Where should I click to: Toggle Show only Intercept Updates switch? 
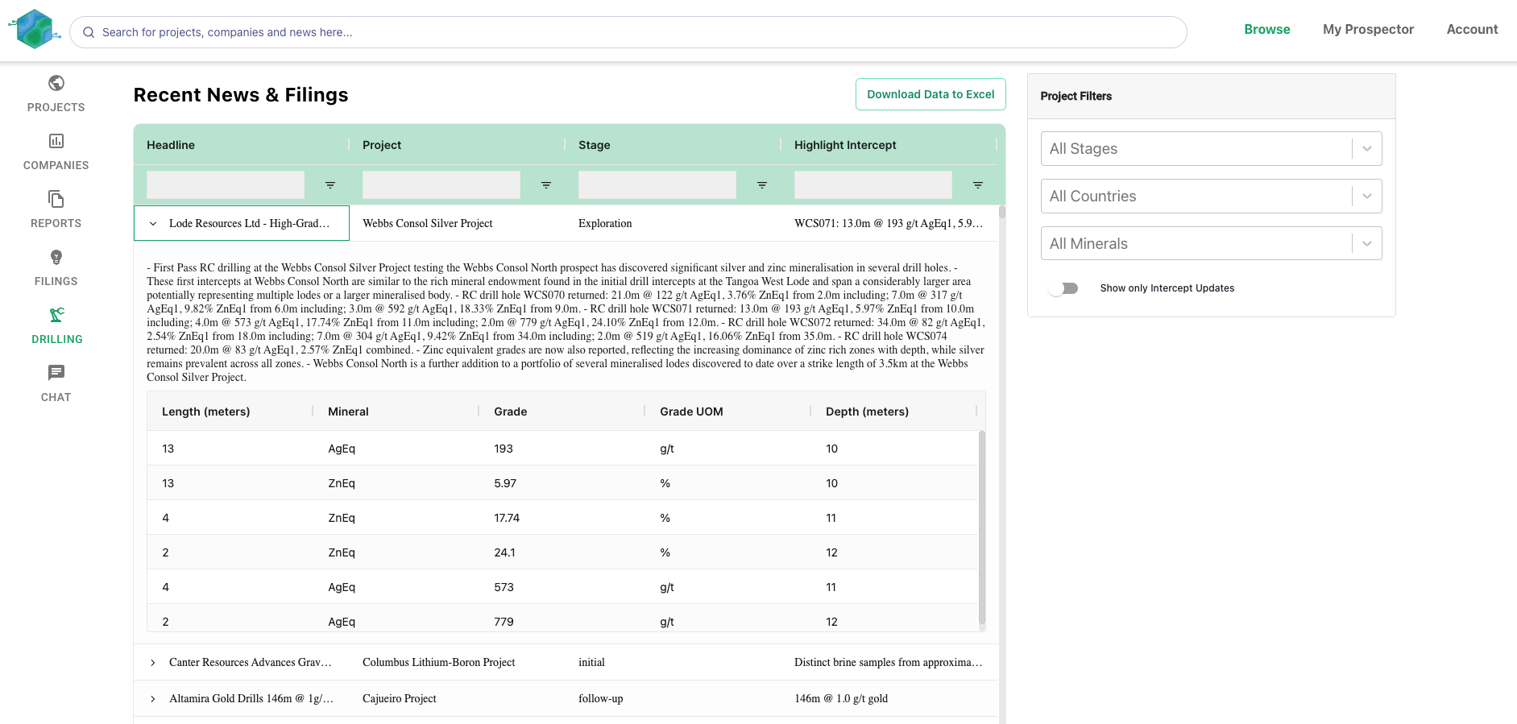[1063, 288]
